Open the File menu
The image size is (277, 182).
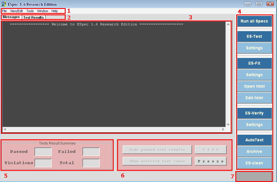(4, 11)
